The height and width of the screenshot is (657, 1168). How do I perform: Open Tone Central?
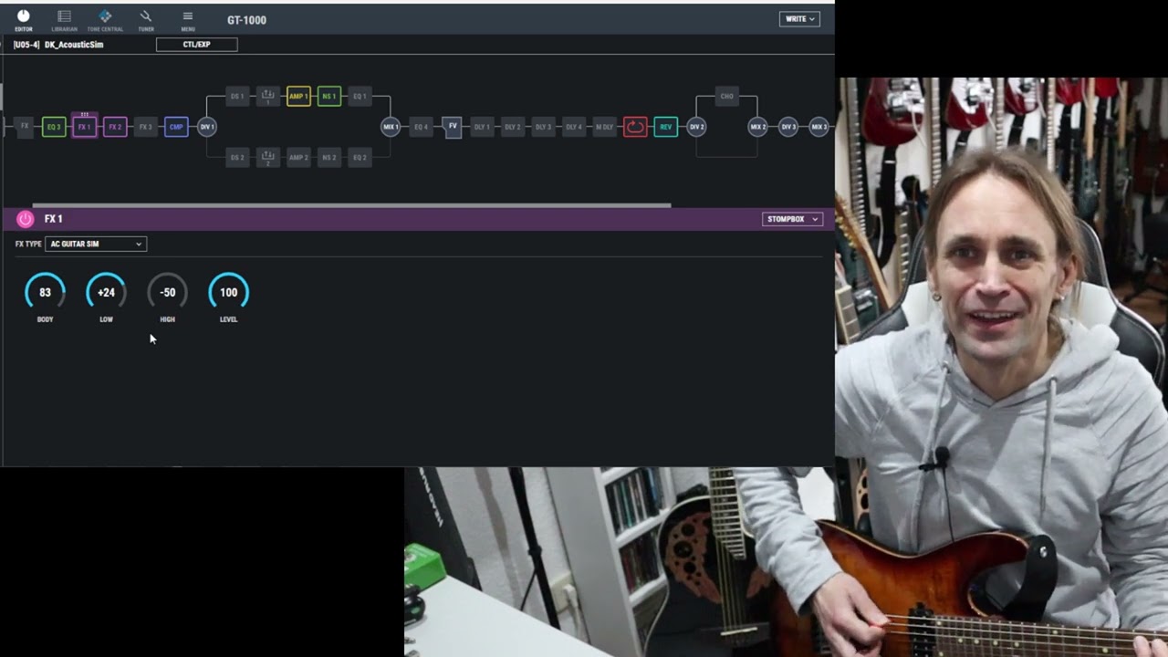click(105, 20)
